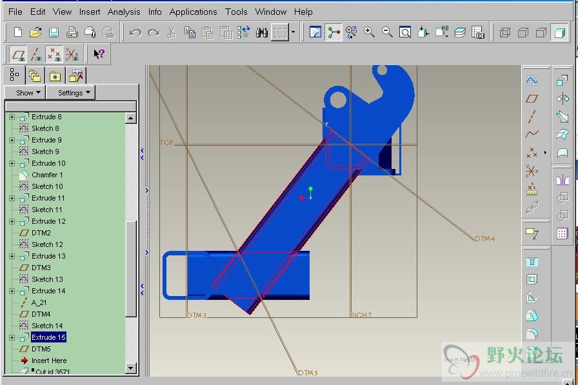Open the Show dropdown in the model tree

point(25,93)
